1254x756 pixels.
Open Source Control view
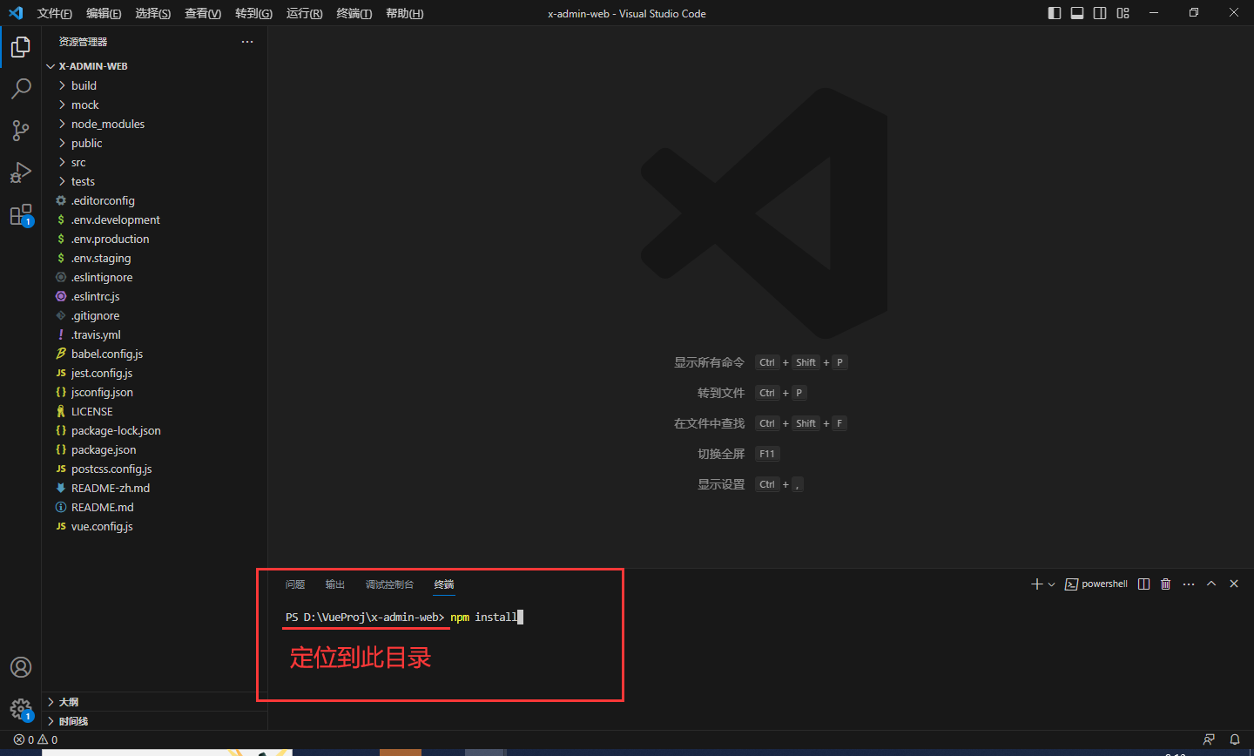pos(21,131)
